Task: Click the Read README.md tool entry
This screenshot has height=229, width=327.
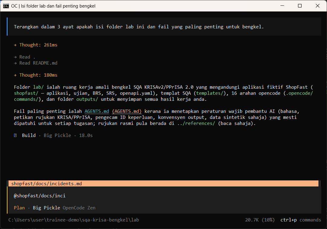Action: pos(36,63)
